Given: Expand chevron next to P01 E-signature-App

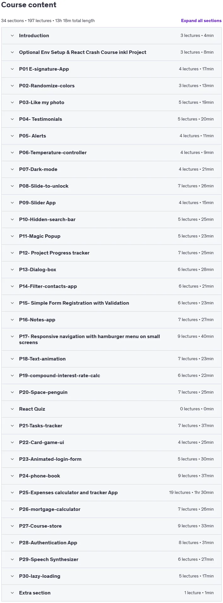Looking at the screenshot, I should pyautogui.click(x=12, y=69).
